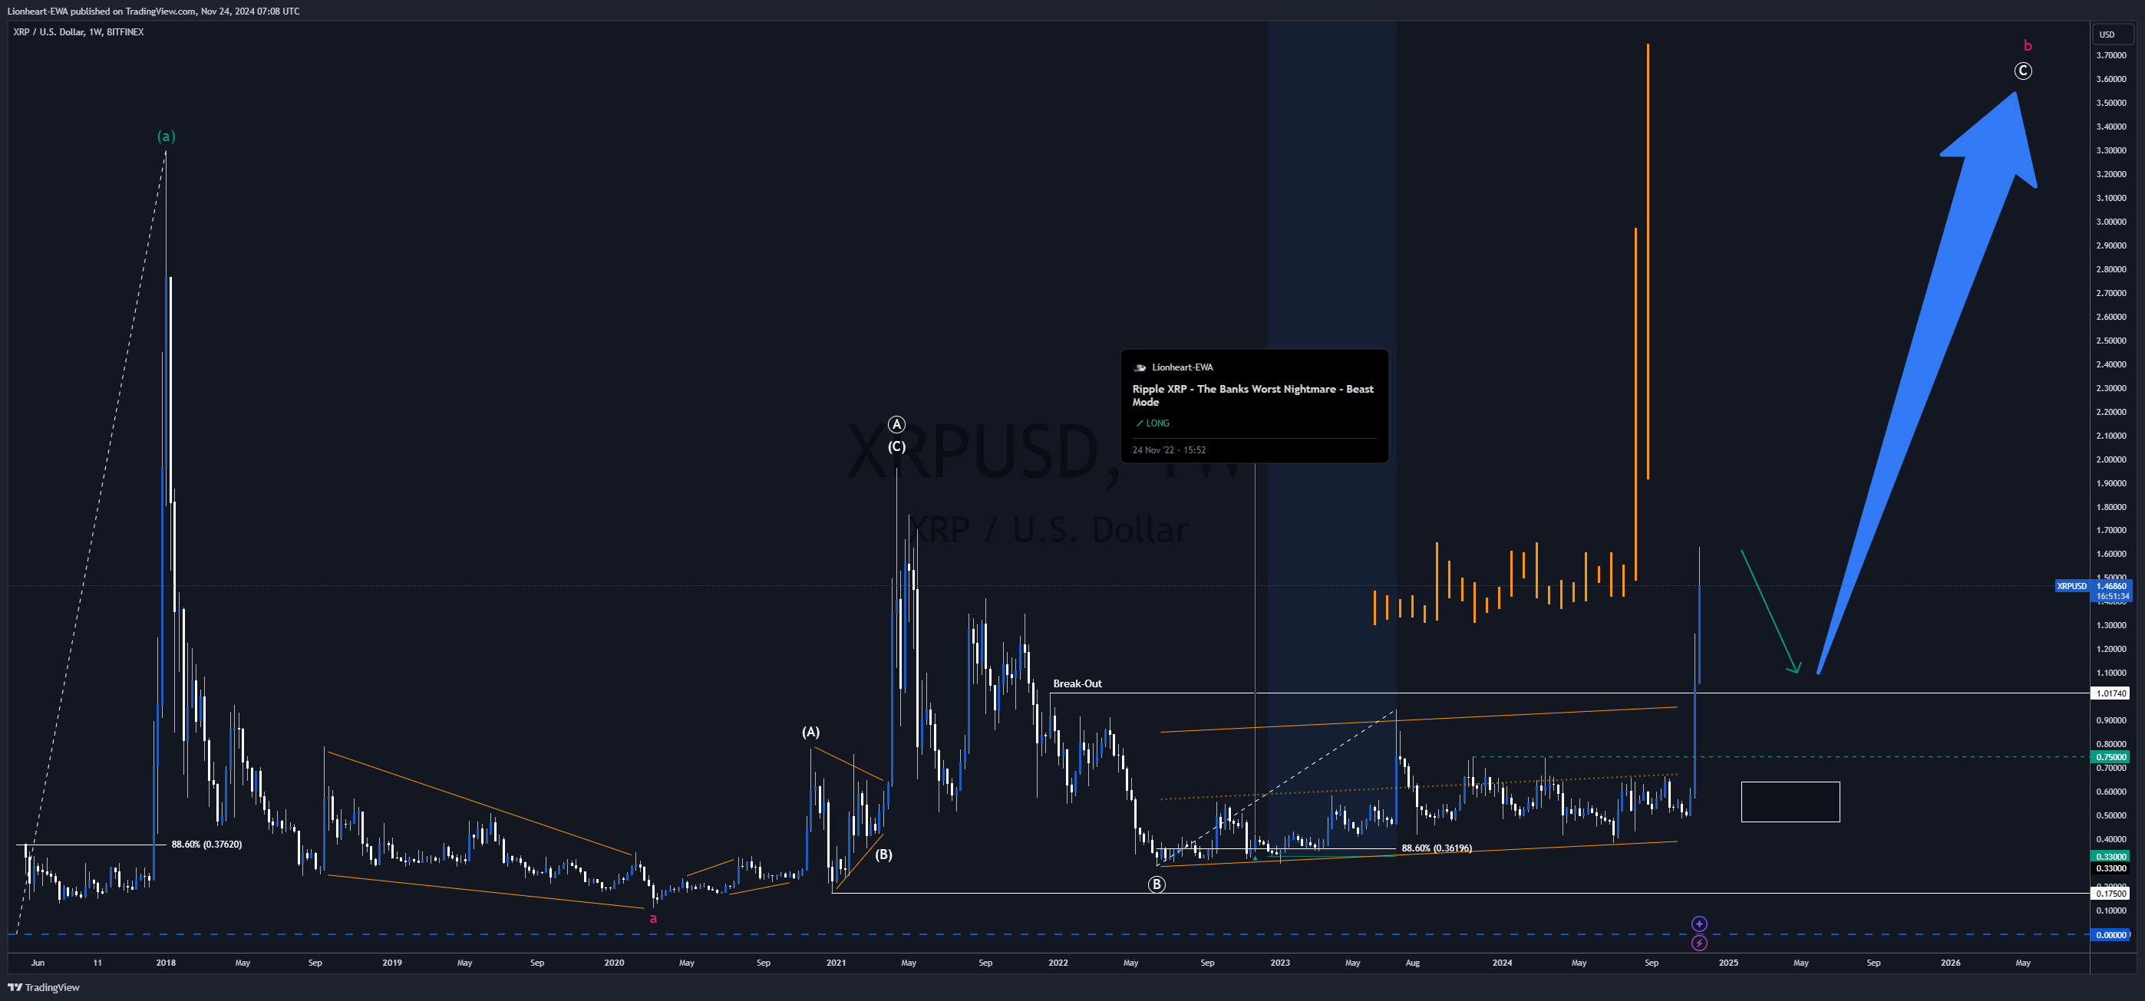The width and height of the screenshot is (2145, 1001).
Task: Select the white rectangle drawing near 2025
Action: (1790, 802)
